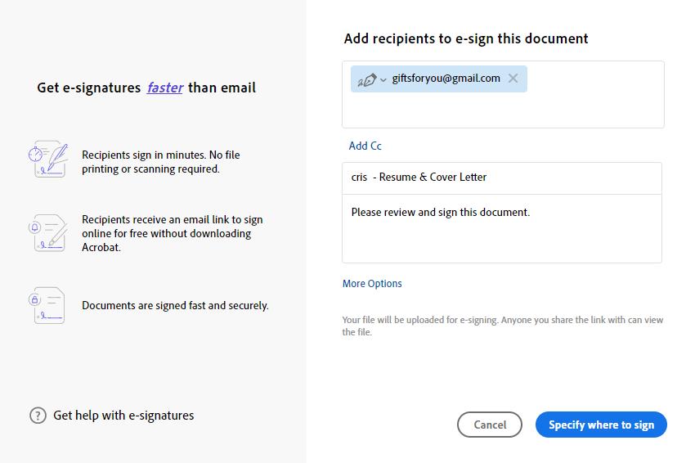
Task: Remove giftsforyou@gmail.com recipient with X
Action: pyautogui.click(x=513, y=79)
